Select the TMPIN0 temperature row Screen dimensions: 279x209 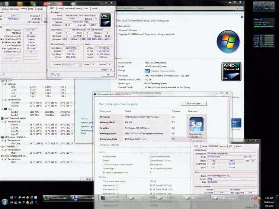pos(42,102)
